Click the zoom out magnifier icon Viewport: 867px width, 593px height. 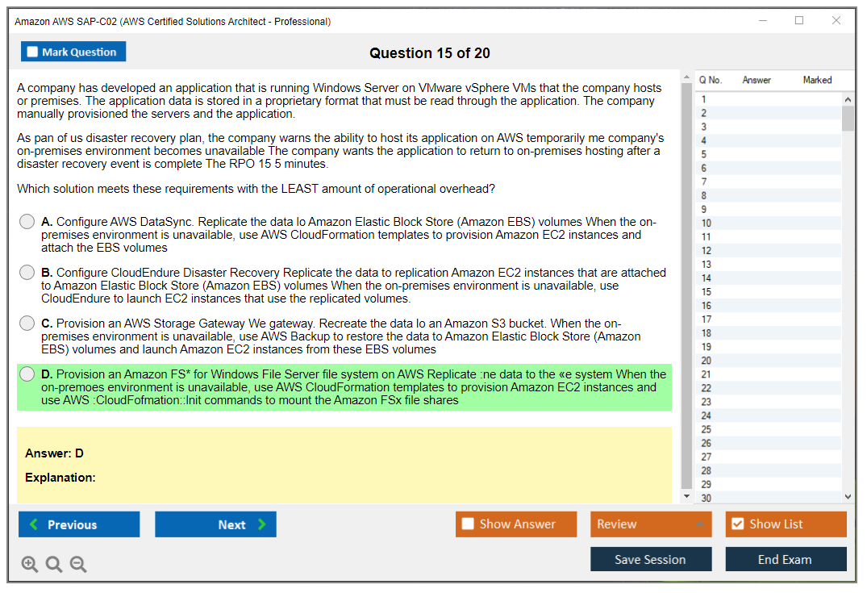click(x=78, y=564)
